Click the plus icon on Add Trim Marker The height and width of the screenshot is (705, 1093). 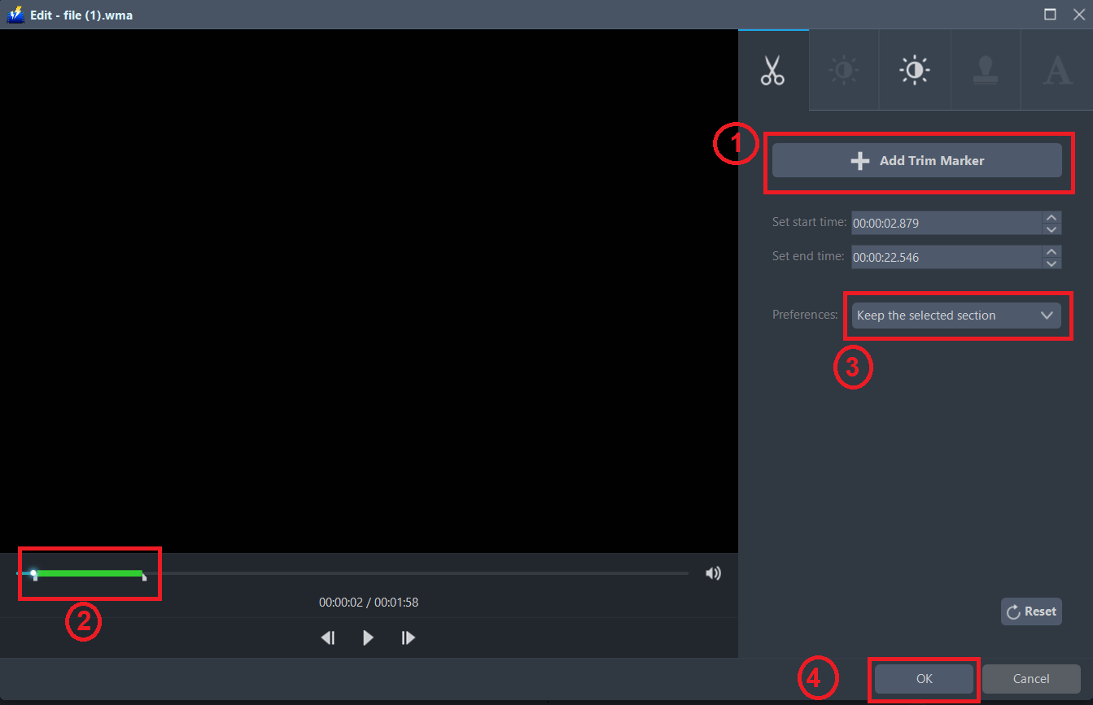860,160
